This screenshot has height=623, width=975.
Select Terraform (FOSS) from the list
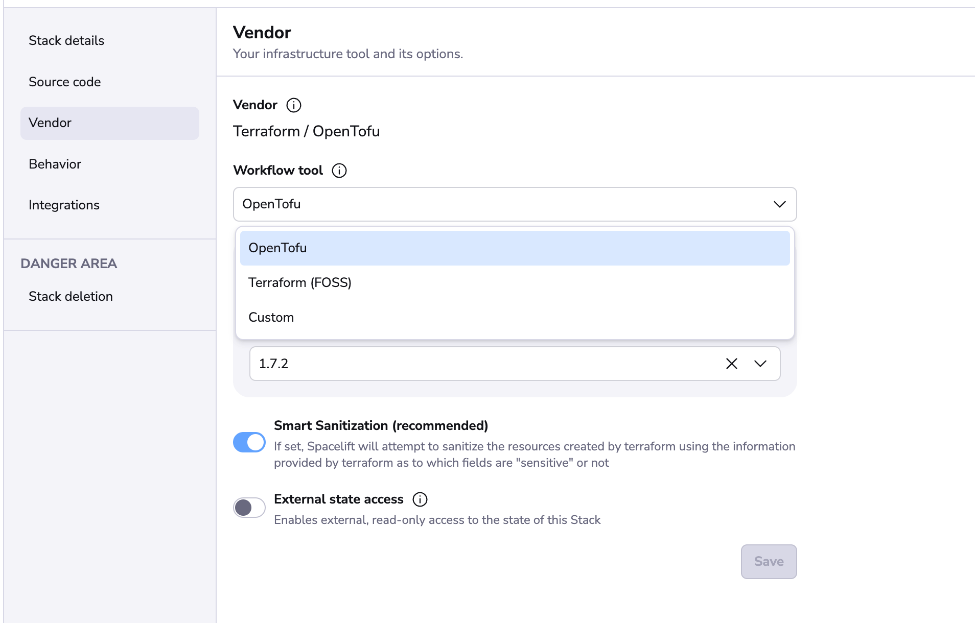pos(300,282)
